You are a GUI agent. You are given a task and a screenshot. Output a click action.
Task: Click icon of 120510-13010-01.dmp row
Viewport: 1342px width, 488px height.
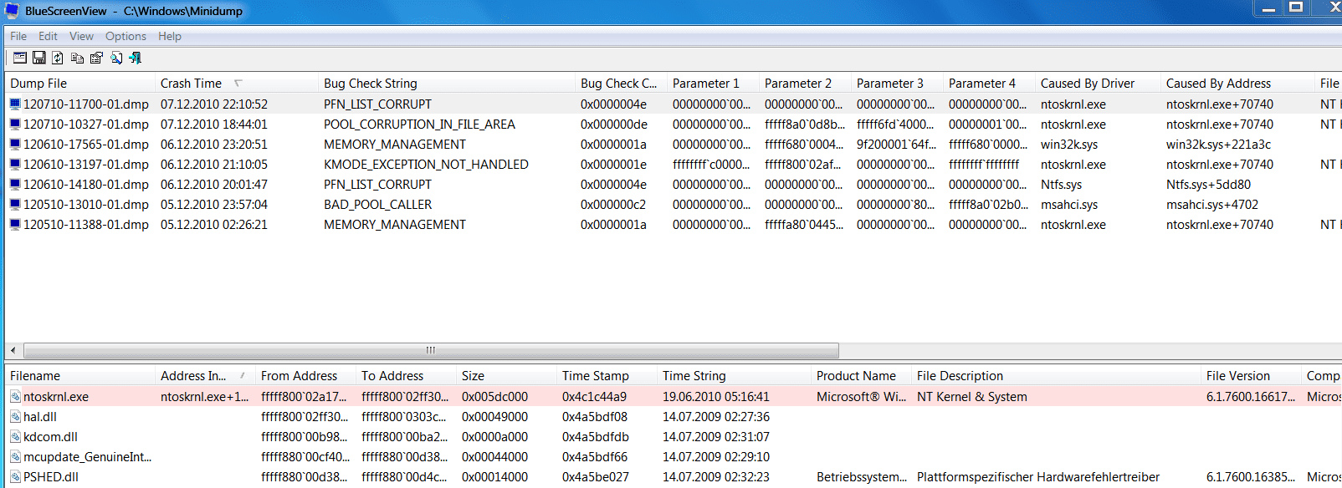point(15,205)
